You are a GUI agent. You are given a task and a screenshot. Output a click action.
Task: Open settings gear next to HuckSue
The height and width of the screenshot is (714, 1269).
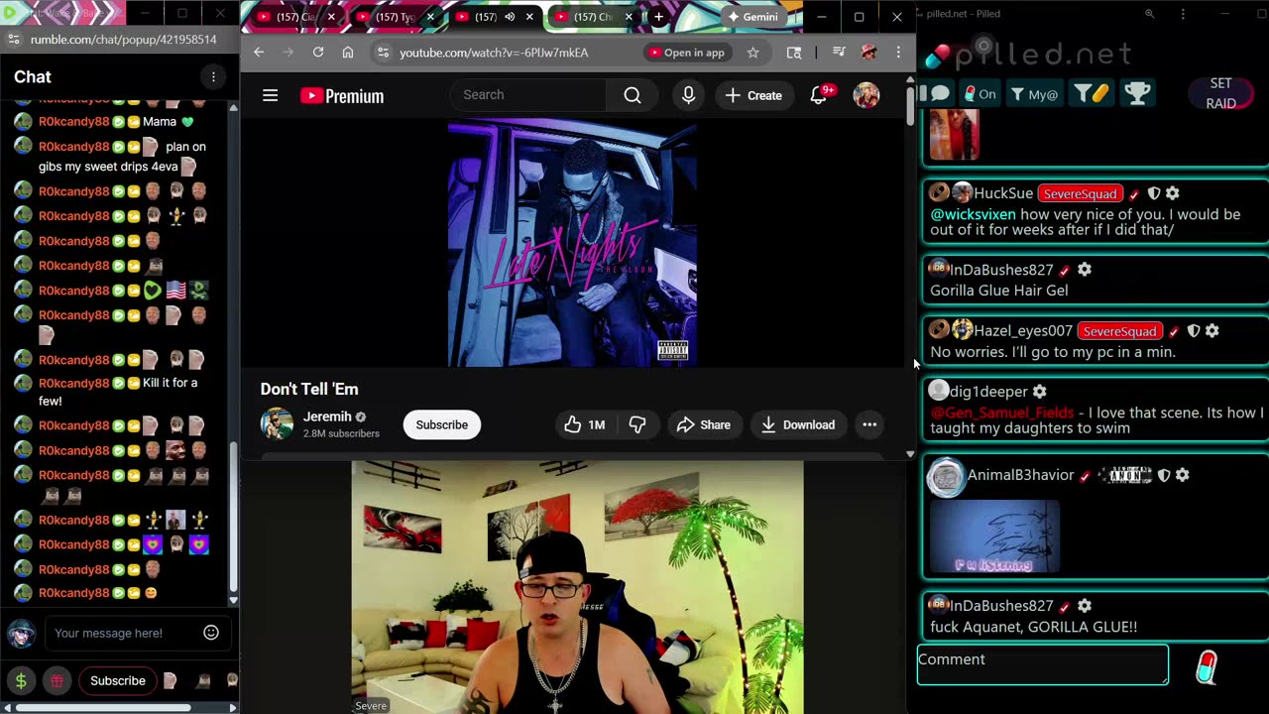(1173, 193)
